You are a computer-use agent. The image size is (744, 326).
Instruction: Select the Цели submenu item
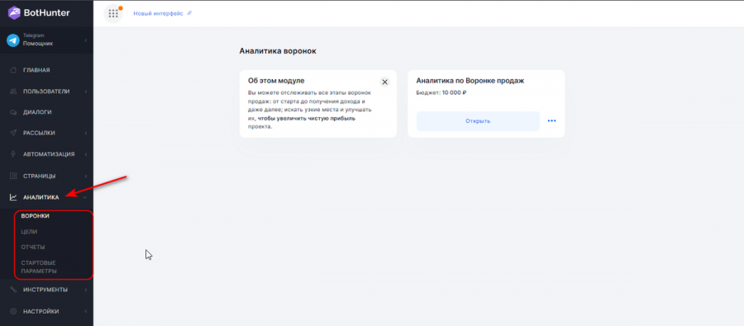29,232
